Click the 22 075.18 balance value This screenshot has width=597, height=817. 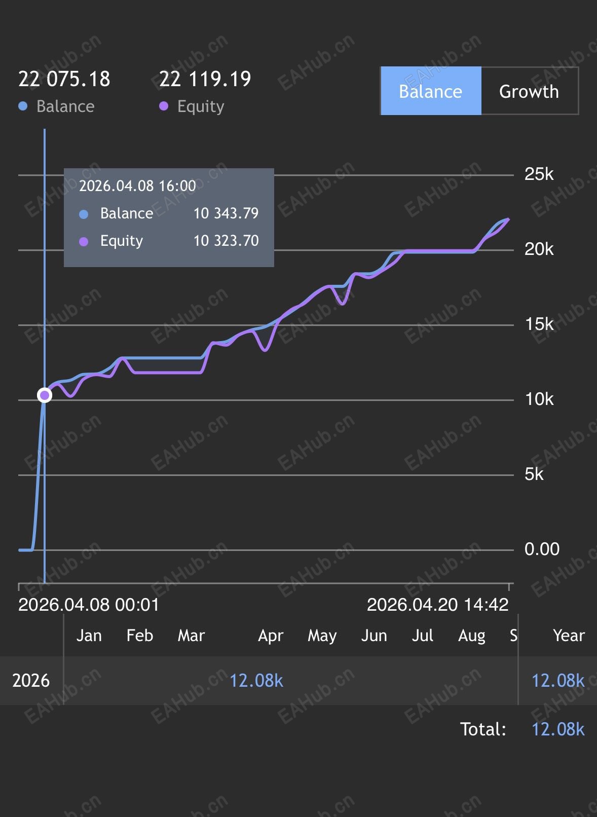tap(64, 79)
